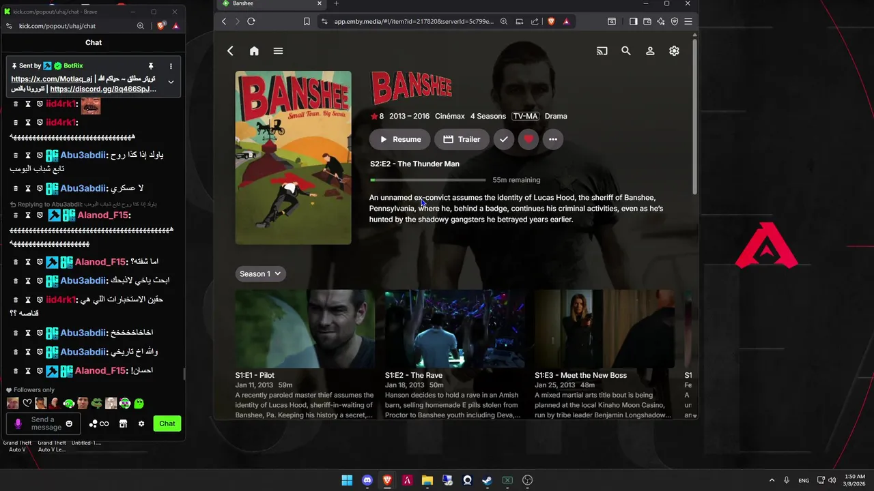The height and width of the screenshot is (491, 874).
Task: Open the Emby search icon
Action: coord(625,51)
